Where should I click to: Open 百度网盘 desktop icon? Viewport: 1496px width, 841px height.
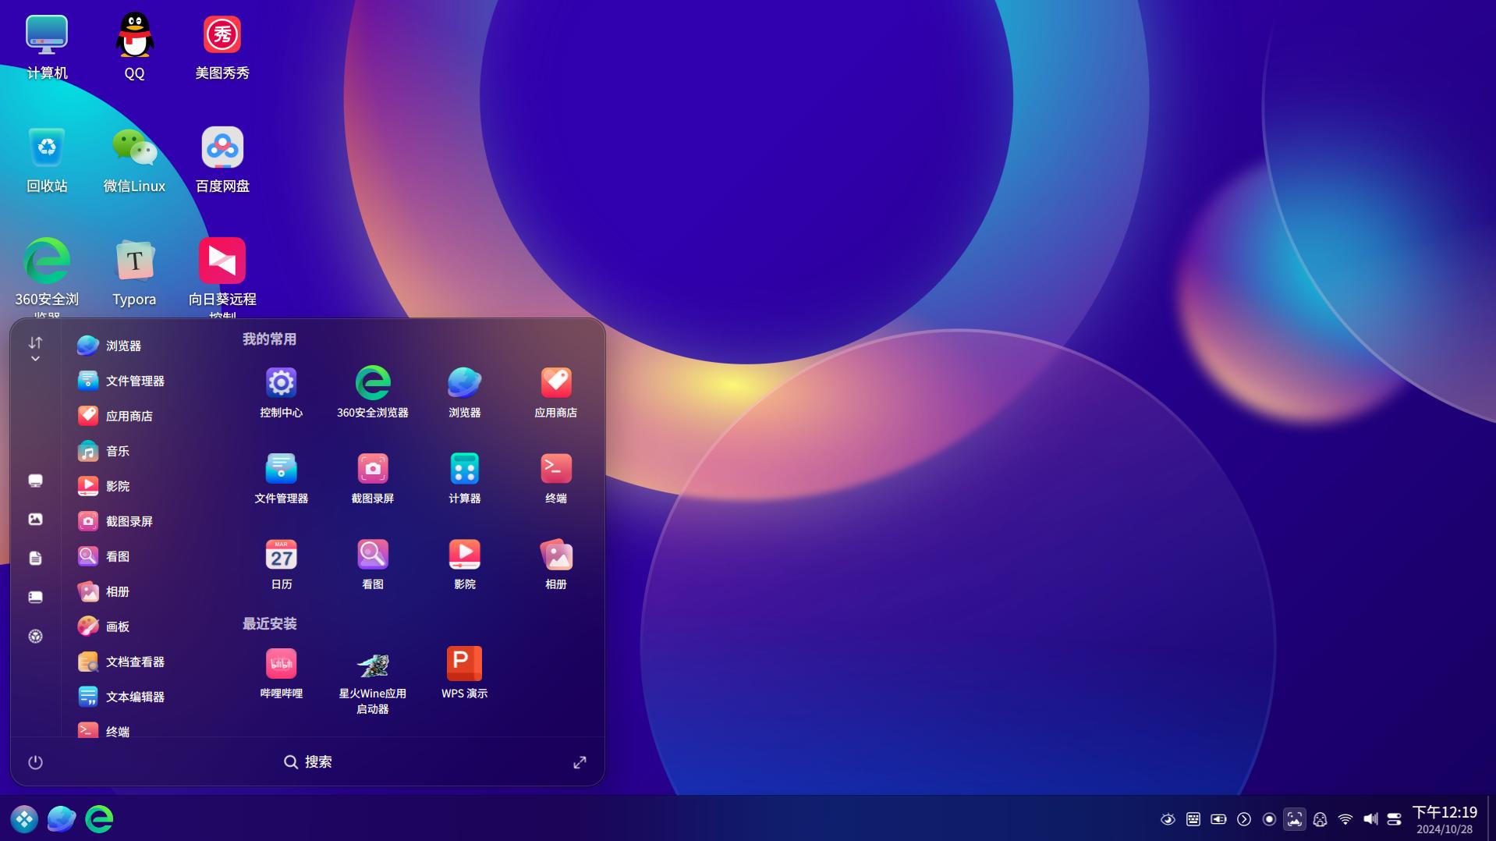(x=222, y=159)
